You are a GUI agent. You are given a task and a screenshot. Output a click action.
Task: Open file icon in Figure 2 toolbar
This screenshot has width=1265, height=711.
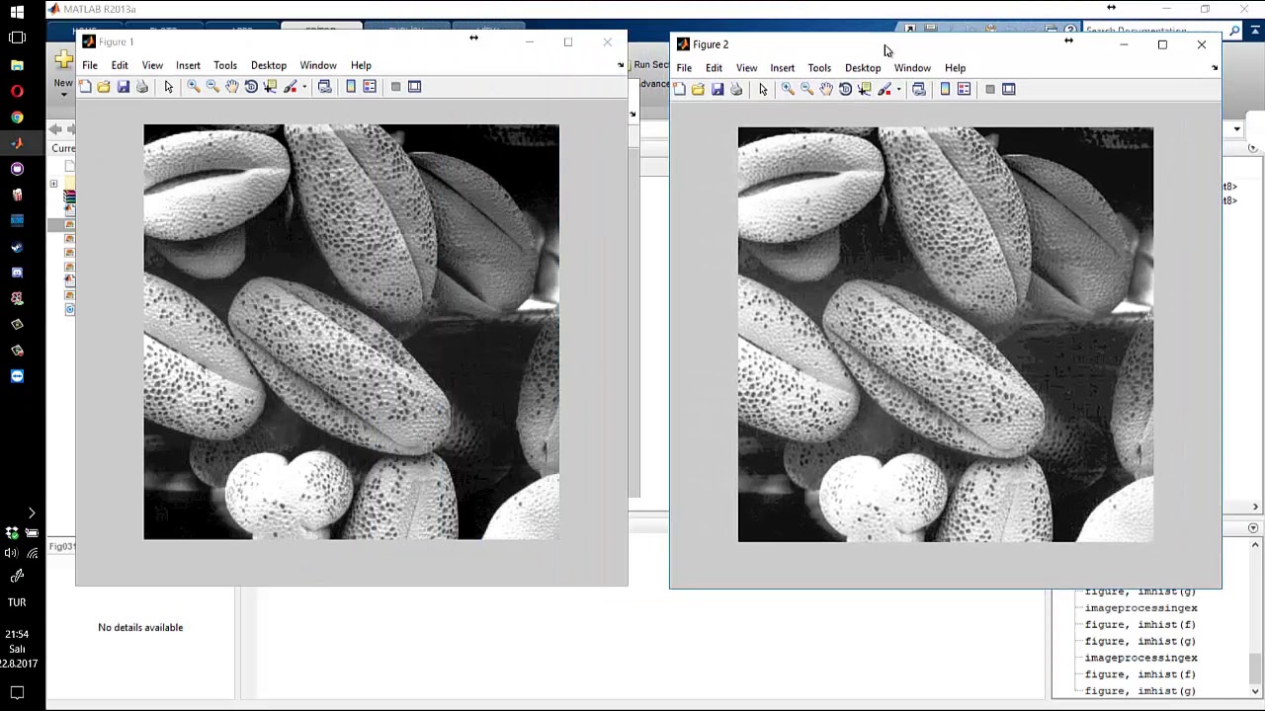click(x=698, y=89)
